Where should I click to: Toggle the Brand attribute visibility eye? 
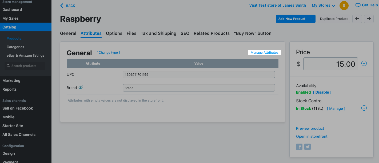pos(81,87)
